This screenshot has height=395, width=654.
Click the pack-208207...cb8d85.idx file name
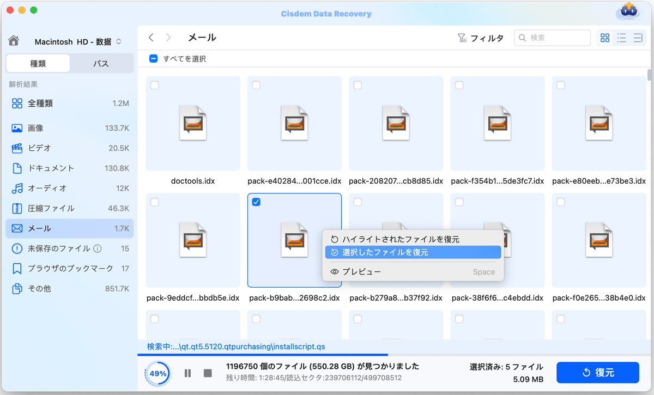396,181
